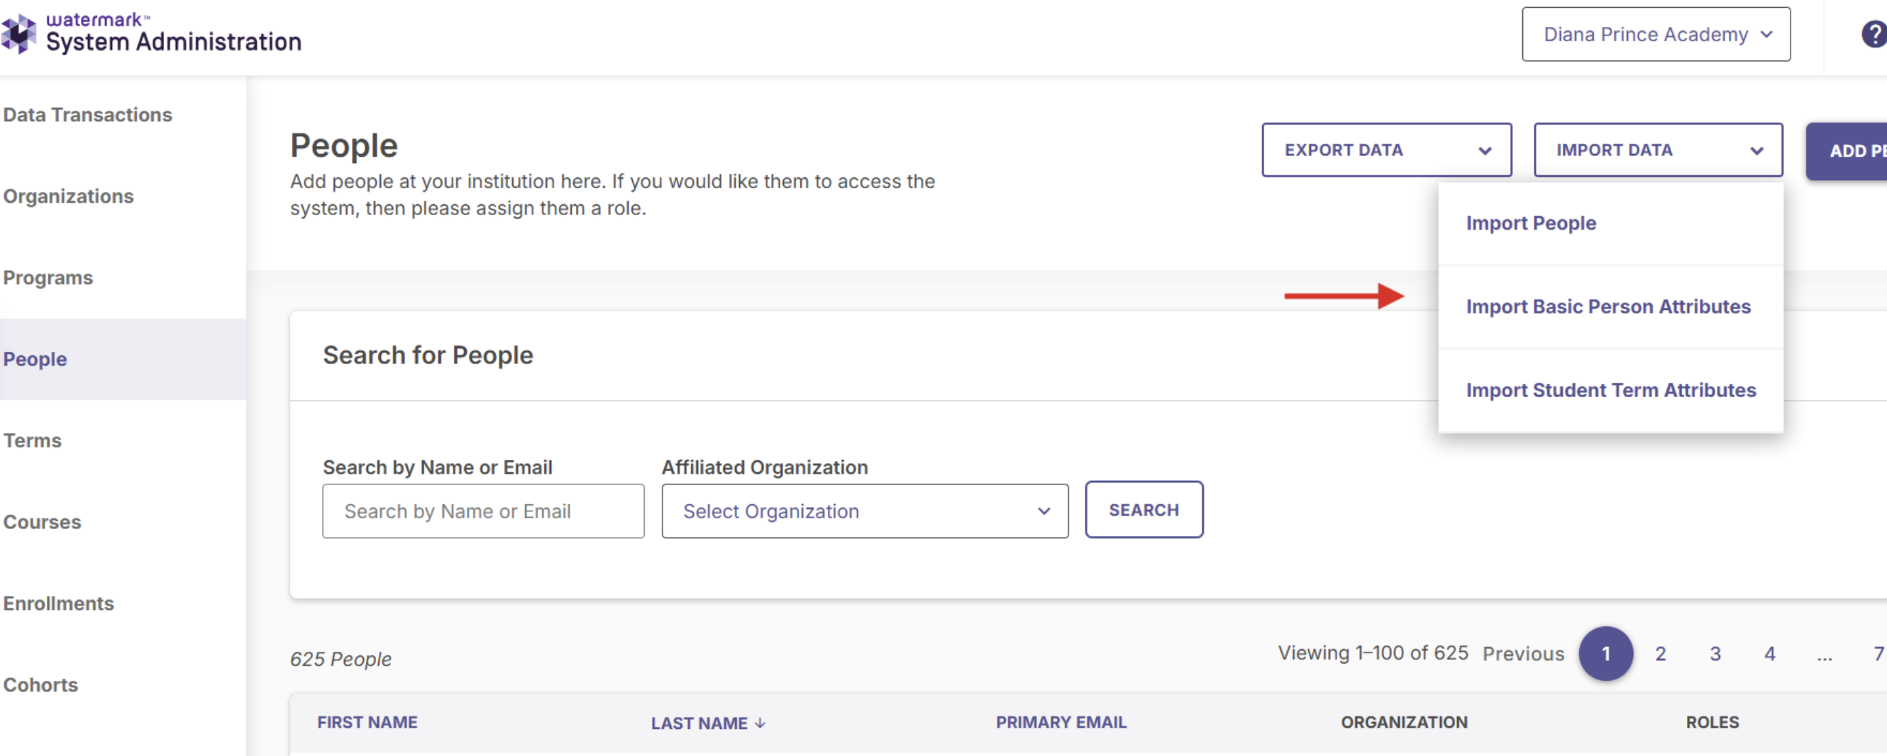Go to page 3 of results
The image size is (1887, 756).
(1715, 653)
